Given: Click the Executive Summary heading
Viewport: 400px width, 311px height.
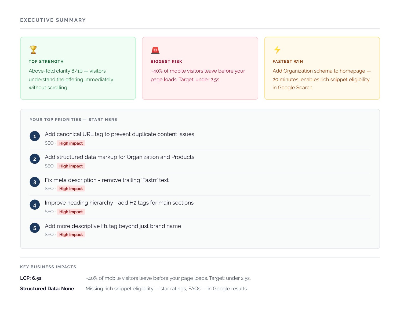Looking at the screenshot, I should [x=53, y=20].
